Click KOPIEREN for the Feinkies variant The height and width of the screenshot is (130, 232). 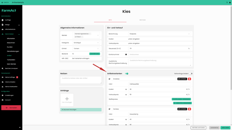(x=182, y=109)
